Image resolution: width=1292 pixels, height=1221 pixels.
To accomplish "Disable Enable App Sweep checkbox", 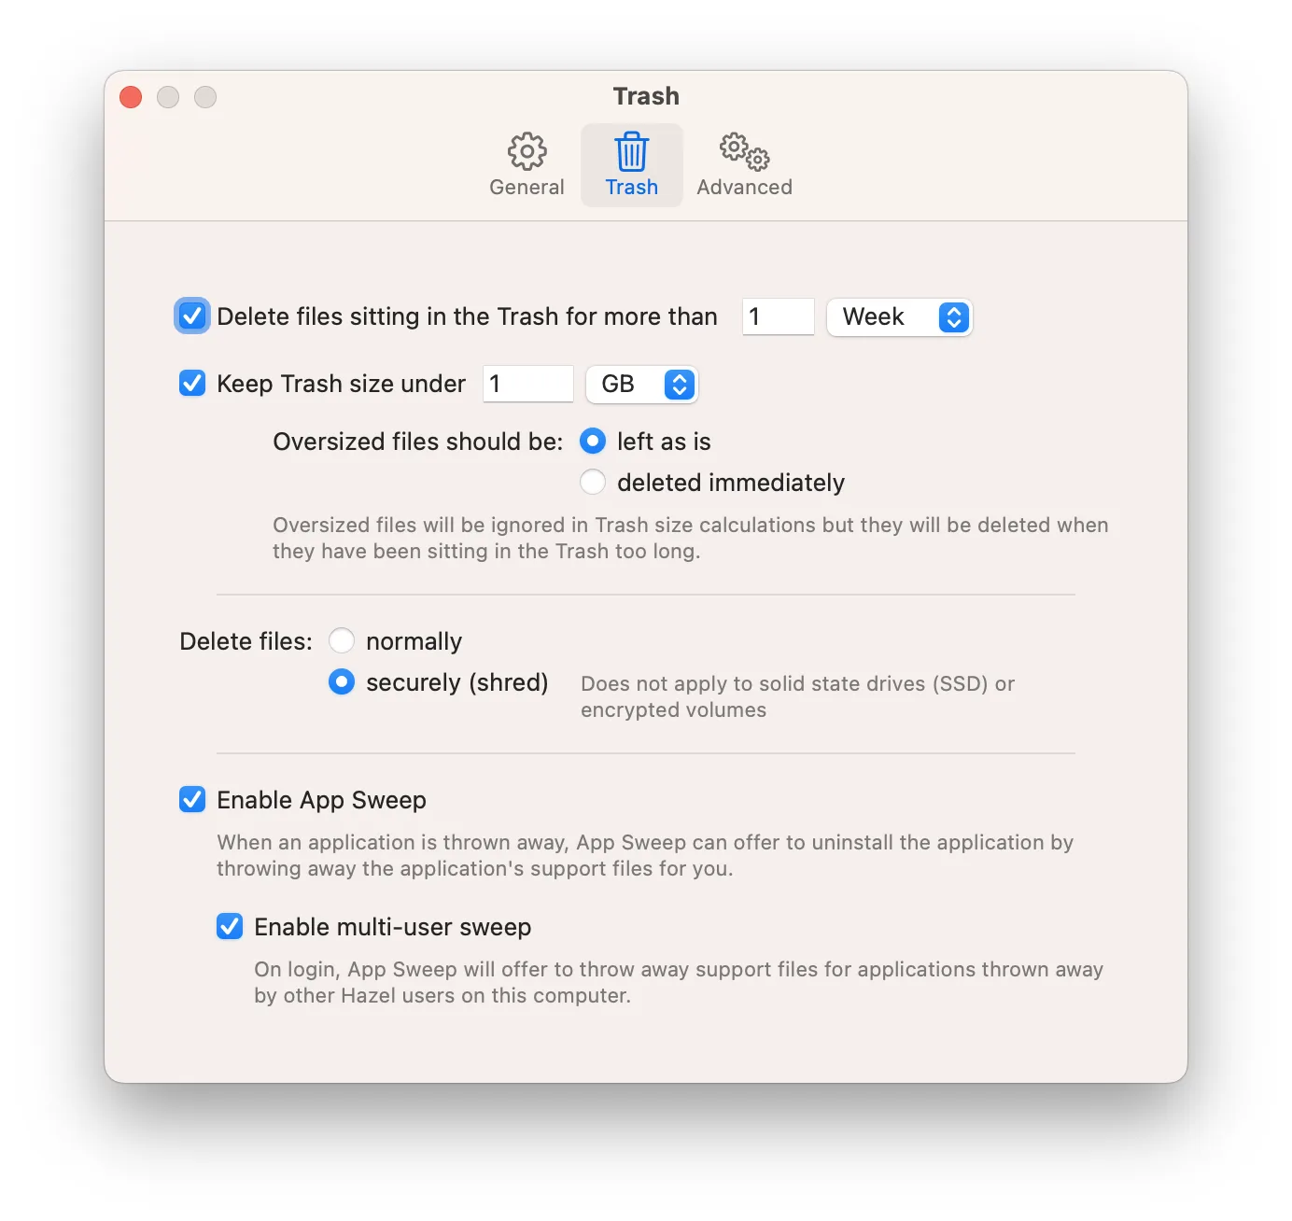I will [192, 800].
